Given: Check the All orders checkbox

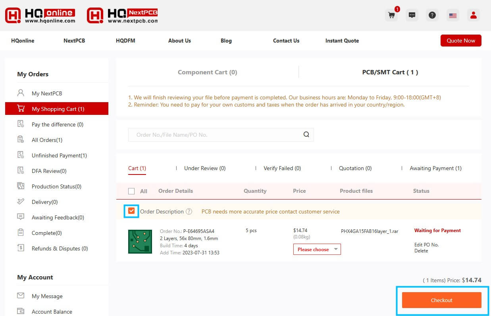Looking at the screenshot, I should pyautogui.click(x=131, y=191).
